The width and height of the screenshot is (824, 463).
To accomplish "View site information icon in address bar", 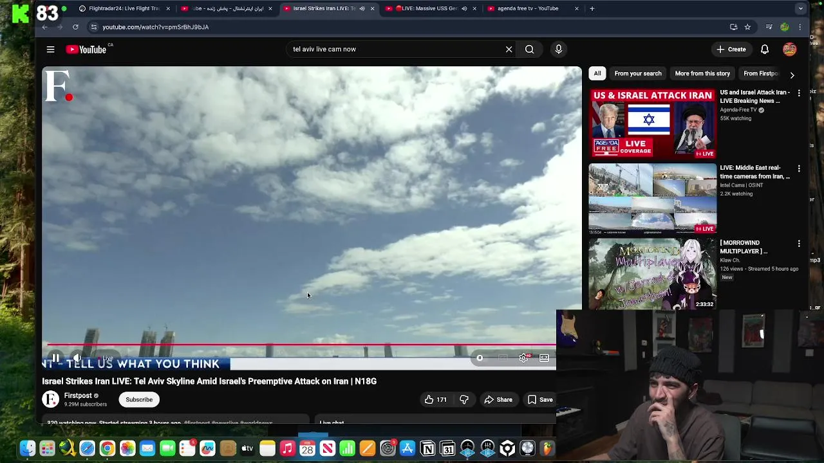I will coord(94,27).
